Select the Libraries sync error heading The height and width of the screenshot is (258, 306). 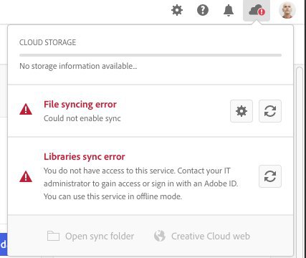coord(85,157)
